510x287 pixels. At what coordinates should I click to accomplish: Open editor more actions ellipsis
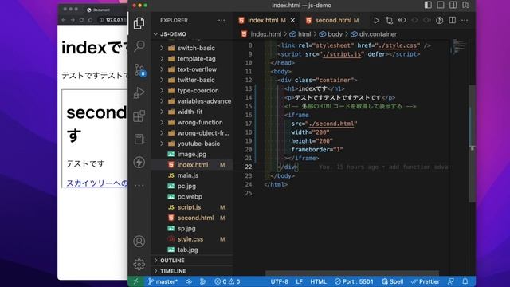(465, 20)
